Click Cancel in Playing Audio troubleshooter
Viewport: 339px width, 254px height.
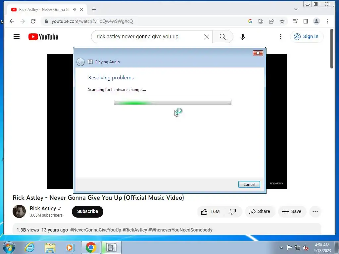[249, 185]
